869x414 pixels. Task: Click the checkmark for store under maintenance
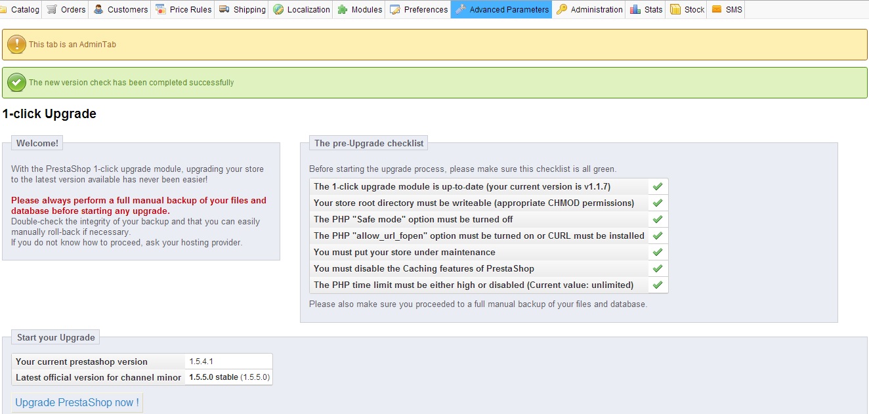658,252
